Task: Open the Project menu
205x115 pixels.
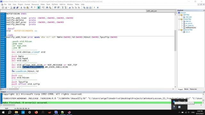Action: [20, 4]
